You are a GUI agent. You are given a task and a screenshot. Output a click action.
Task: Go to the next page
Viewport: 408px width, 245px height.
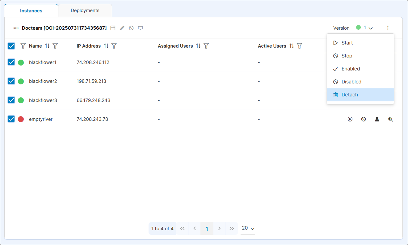point(219,229)
